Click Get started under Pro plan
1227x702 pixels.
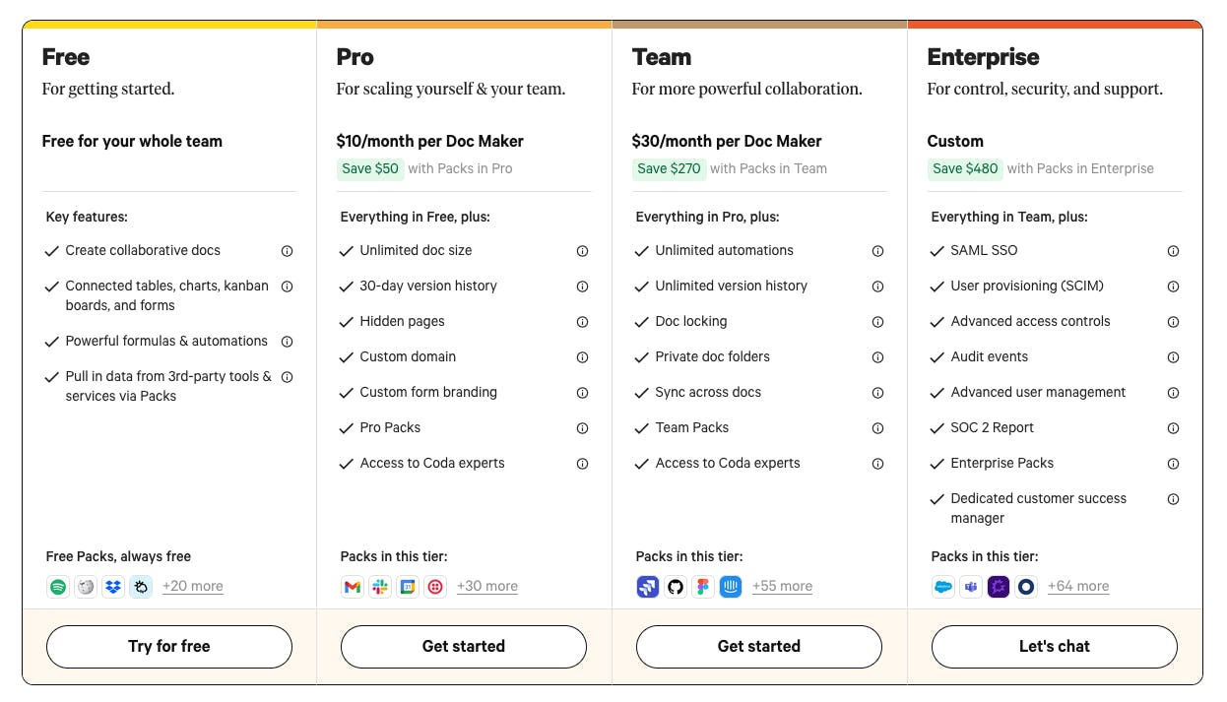(x=464, y=647)
